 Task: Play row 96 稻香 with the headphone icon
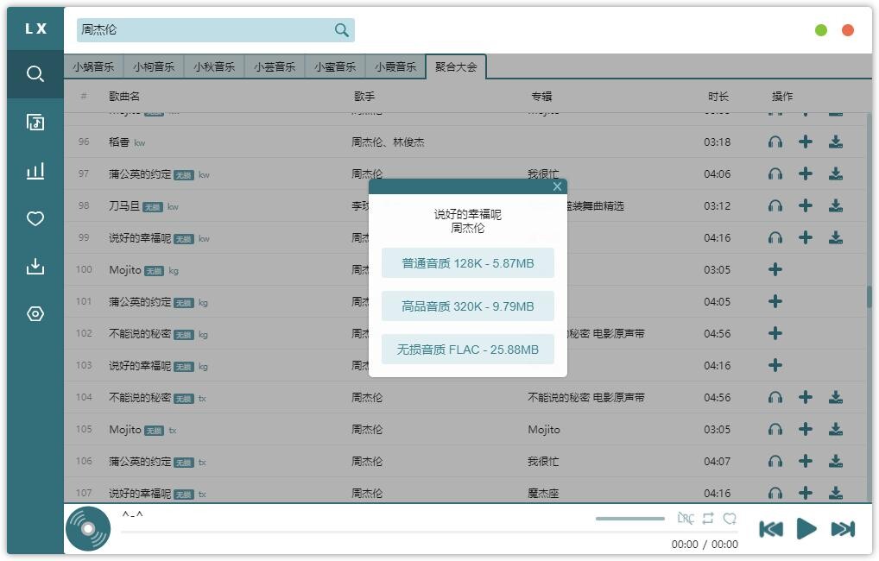pos(775,142)
